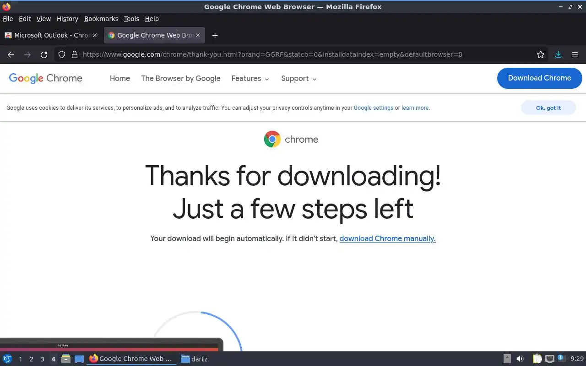Open the Help menu
This screenshot has width=586, height=366.
click(x=152, y=19)
